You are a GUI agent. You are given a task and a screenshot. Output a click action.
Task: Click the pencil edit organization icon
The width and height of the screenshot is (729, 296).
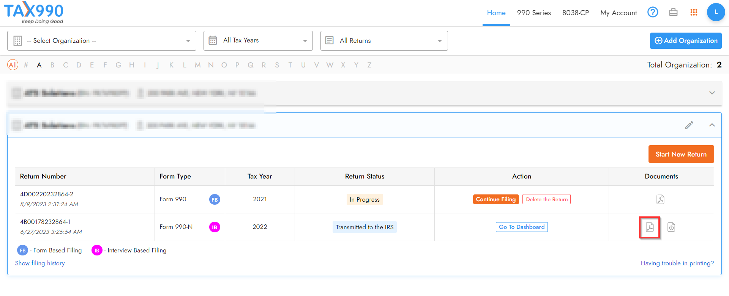(x=689, y=125)
